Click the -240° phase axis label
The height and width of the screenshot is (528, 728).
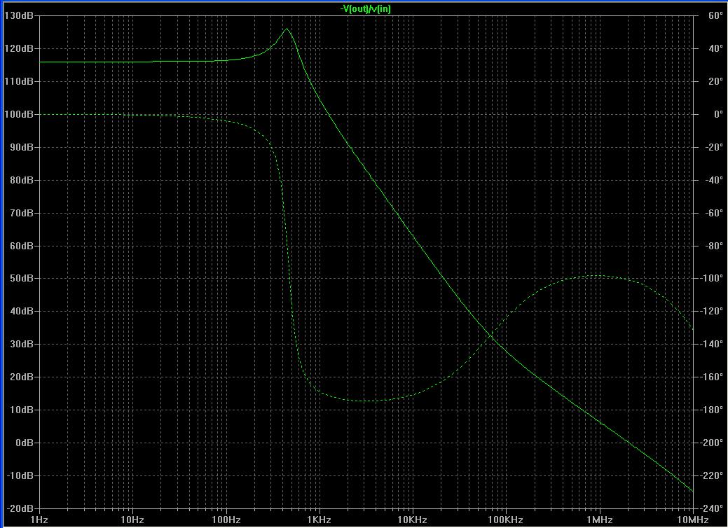point(712,508)
